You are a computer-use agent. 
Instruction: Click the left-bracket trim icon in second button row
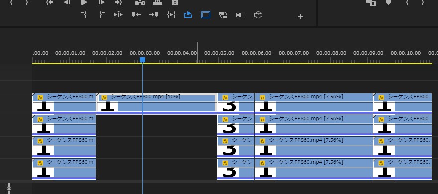83,15
